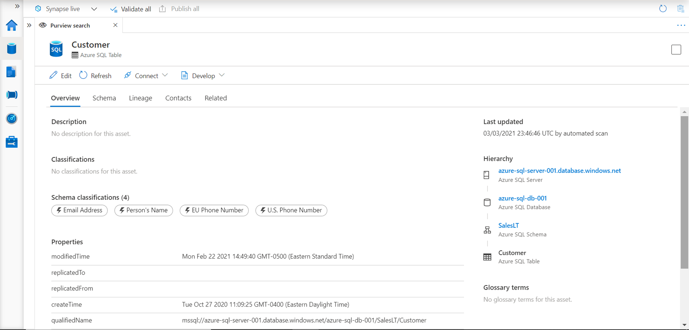Click the modifiedTime value text
The image size is (689, 330).
[x=268, y=257]
